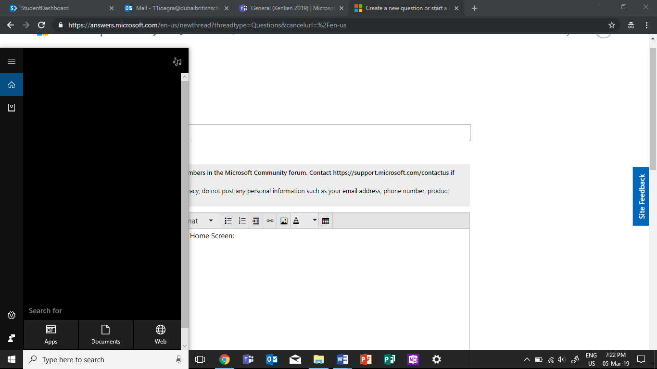The width and height of the screenshot is (657, 369).
Task: Open the font color dropdown arrow
Action: coord(315,221)
